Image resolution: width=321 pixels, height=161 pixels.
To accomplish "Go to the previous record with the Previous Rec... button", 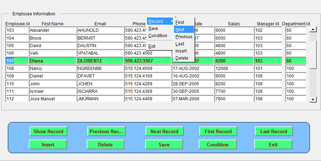I will tap(106, 131).
